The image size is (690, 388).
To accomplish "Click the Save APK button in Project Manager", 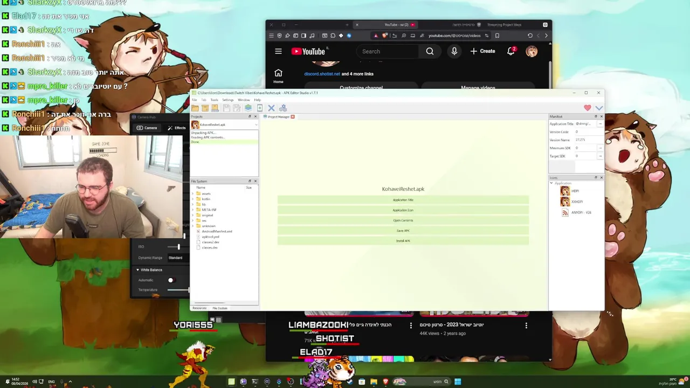I will 403,231.
